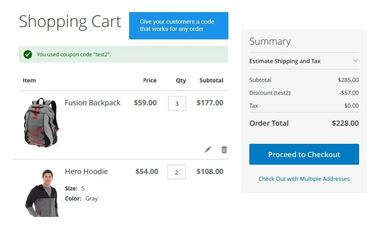Viewport: 378px width, 225px height.
Task: Click the Fusion Backpack quantity field
Action: [177, 103]
